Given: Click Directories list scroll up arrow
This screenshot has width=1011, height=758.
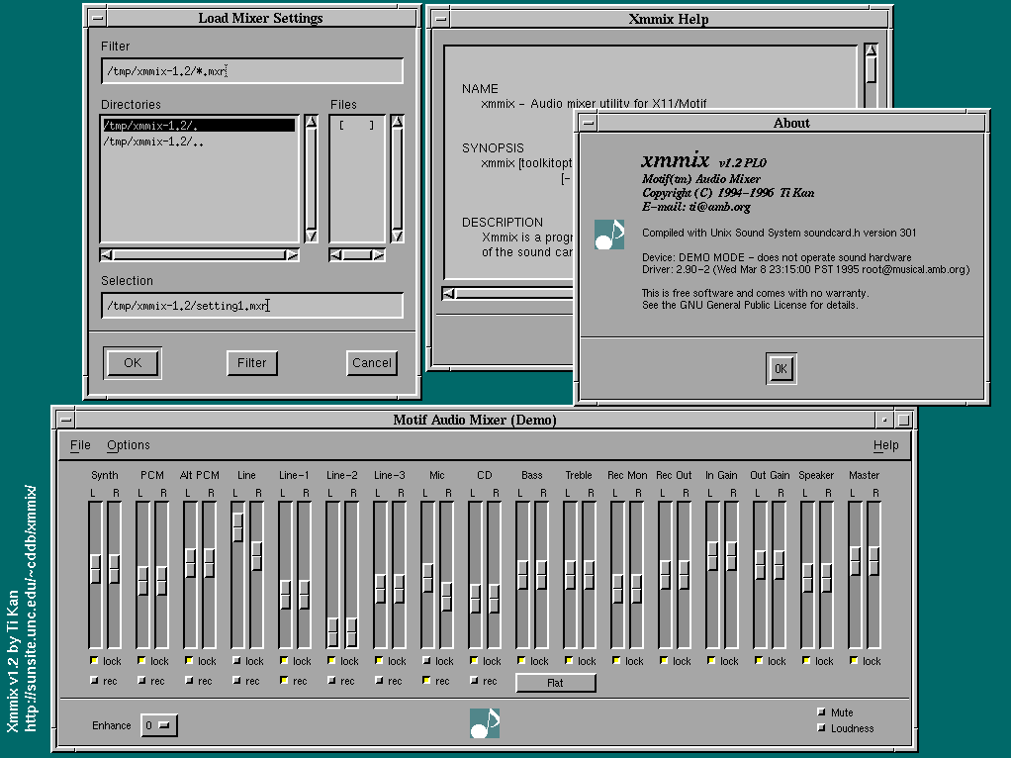Looking at the screenshot, I should [311, 123].
